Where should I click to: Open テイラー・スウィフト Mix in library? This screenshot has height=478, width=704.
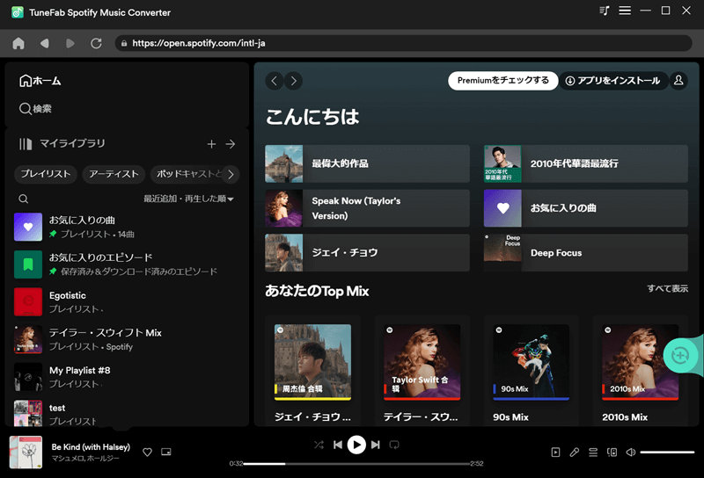pyautogui.click(x=126, y=339)
